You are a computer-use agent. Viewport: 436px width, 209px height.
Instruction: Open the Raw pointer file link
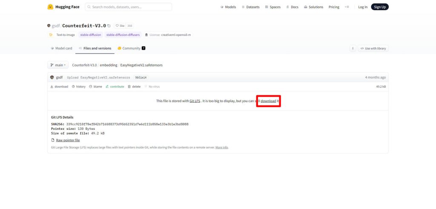tap(68, 140)
